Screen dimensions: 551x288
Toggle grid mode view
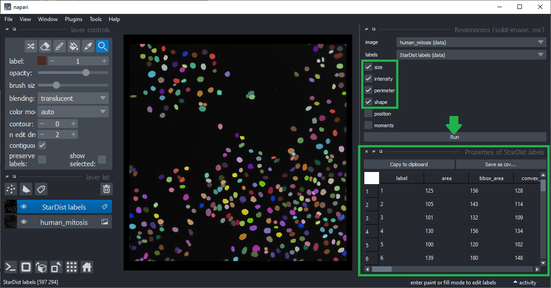pos(72,267)
